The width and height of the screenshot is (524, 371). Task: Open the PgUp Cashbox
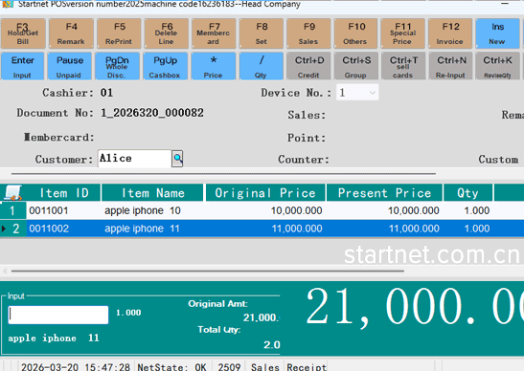(165, 66)
